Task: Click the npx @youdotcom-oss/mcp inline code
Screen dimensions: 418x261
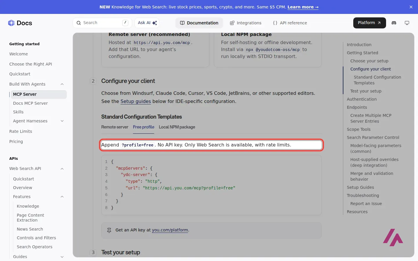Action: tap(273, 50)
